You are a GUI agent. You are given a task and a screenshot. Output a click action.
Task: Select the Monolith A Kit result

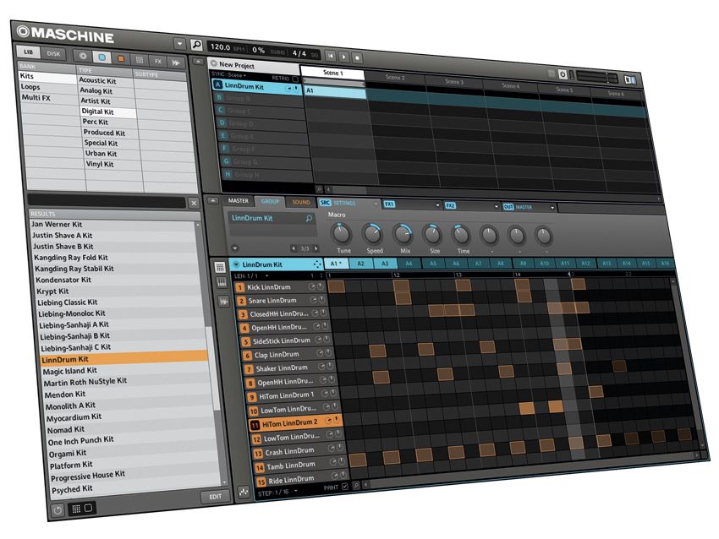70,406
